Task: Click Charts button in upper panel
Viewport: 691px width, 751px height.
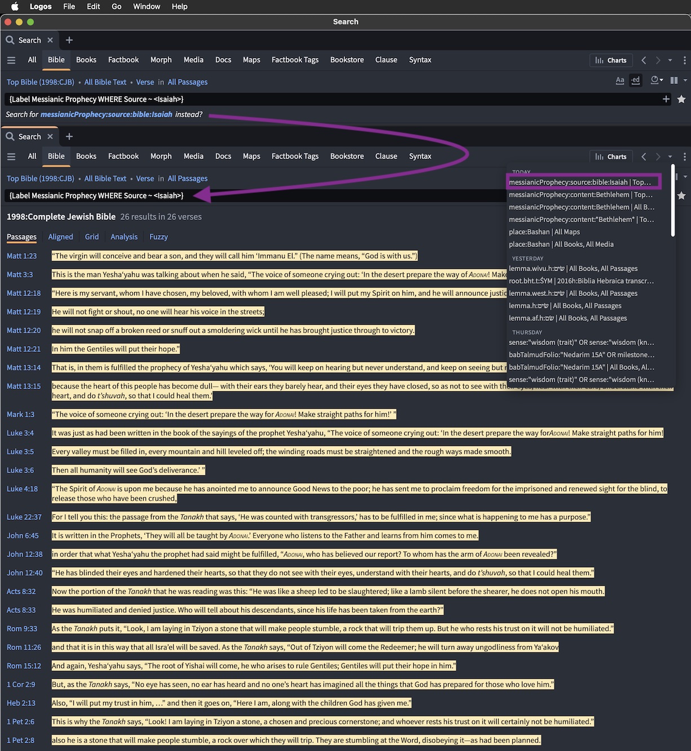Action: (611, 60)
